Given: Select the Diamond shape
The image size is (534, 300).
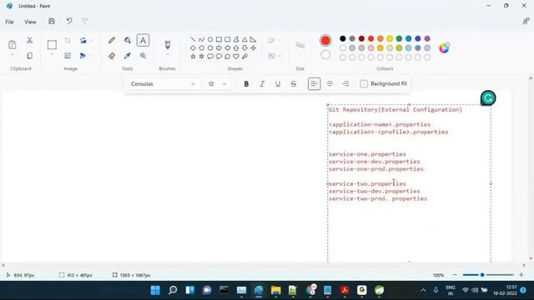Looking at the screenshot, I should coord(193,48).
